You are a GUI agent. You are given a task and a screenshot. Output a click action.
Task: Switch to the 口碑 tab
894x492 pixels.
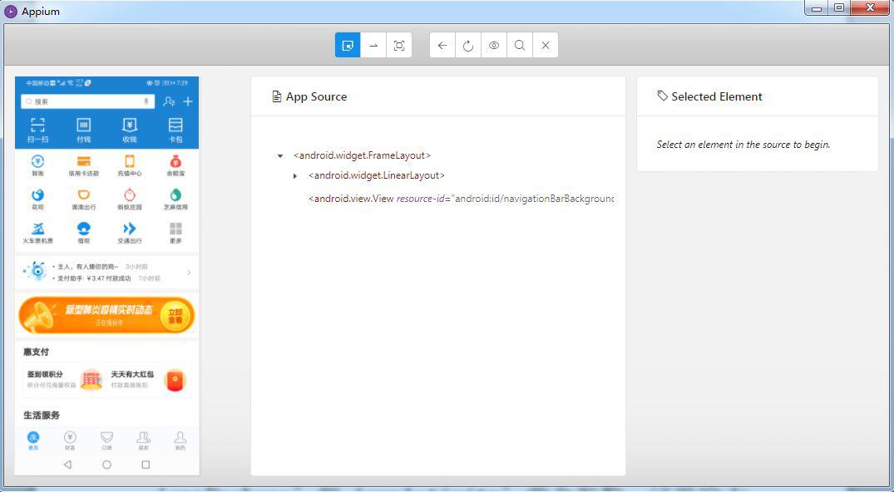click(106, 440)
